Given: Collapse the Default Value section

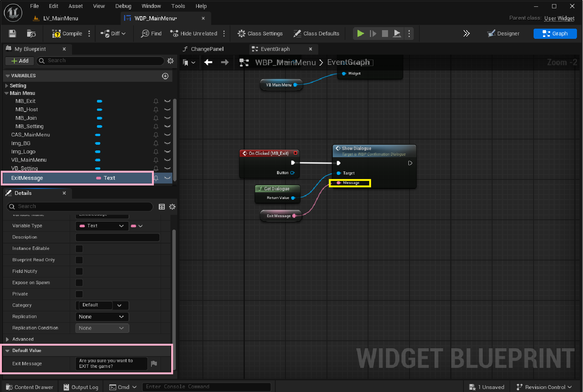Looking at the screenshot, I should tap(7, 351).
